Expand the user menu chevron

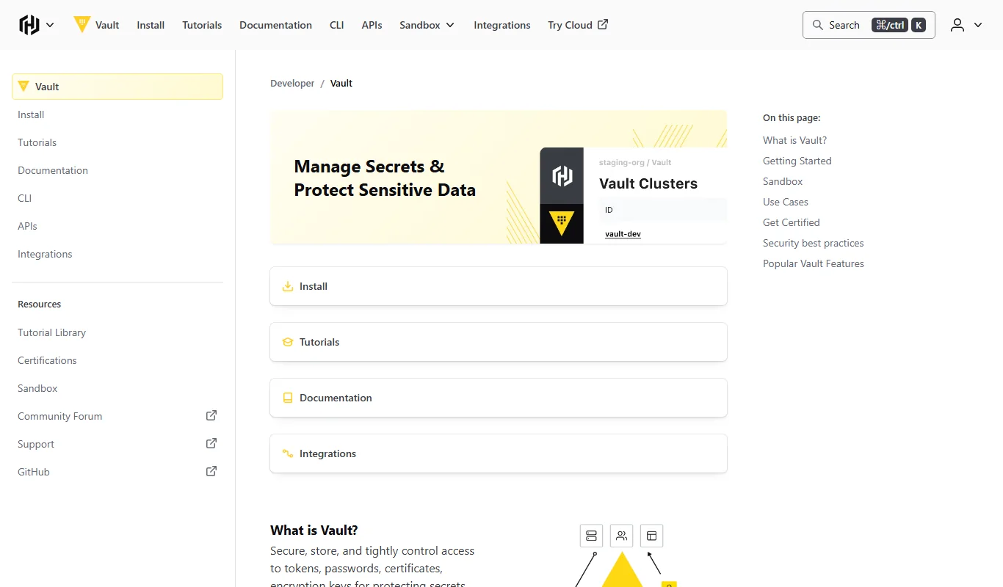pos(978,25)
